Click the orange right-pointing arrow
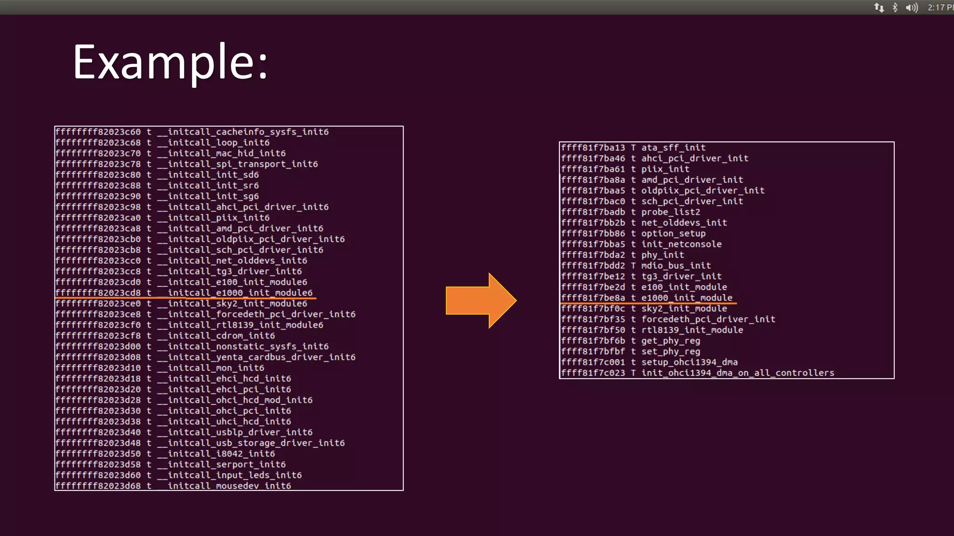Image resolution: width=954 pixels, height=536 pixels. (481, 301)
